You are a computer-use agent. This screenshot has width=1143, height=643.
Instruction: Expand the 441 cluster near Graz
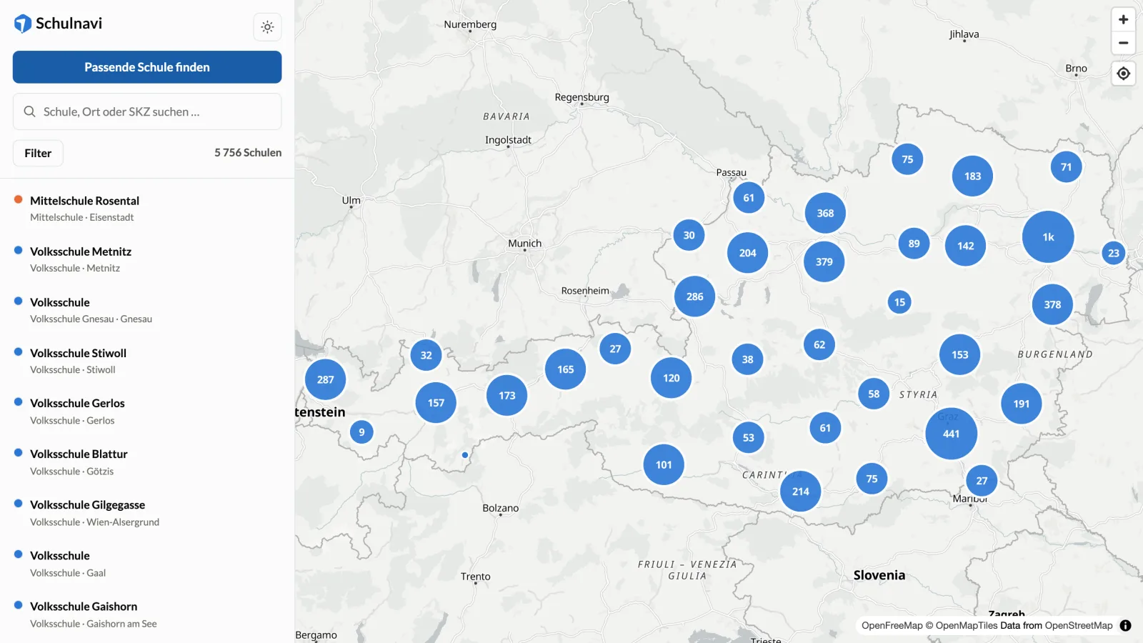(951, 434)
